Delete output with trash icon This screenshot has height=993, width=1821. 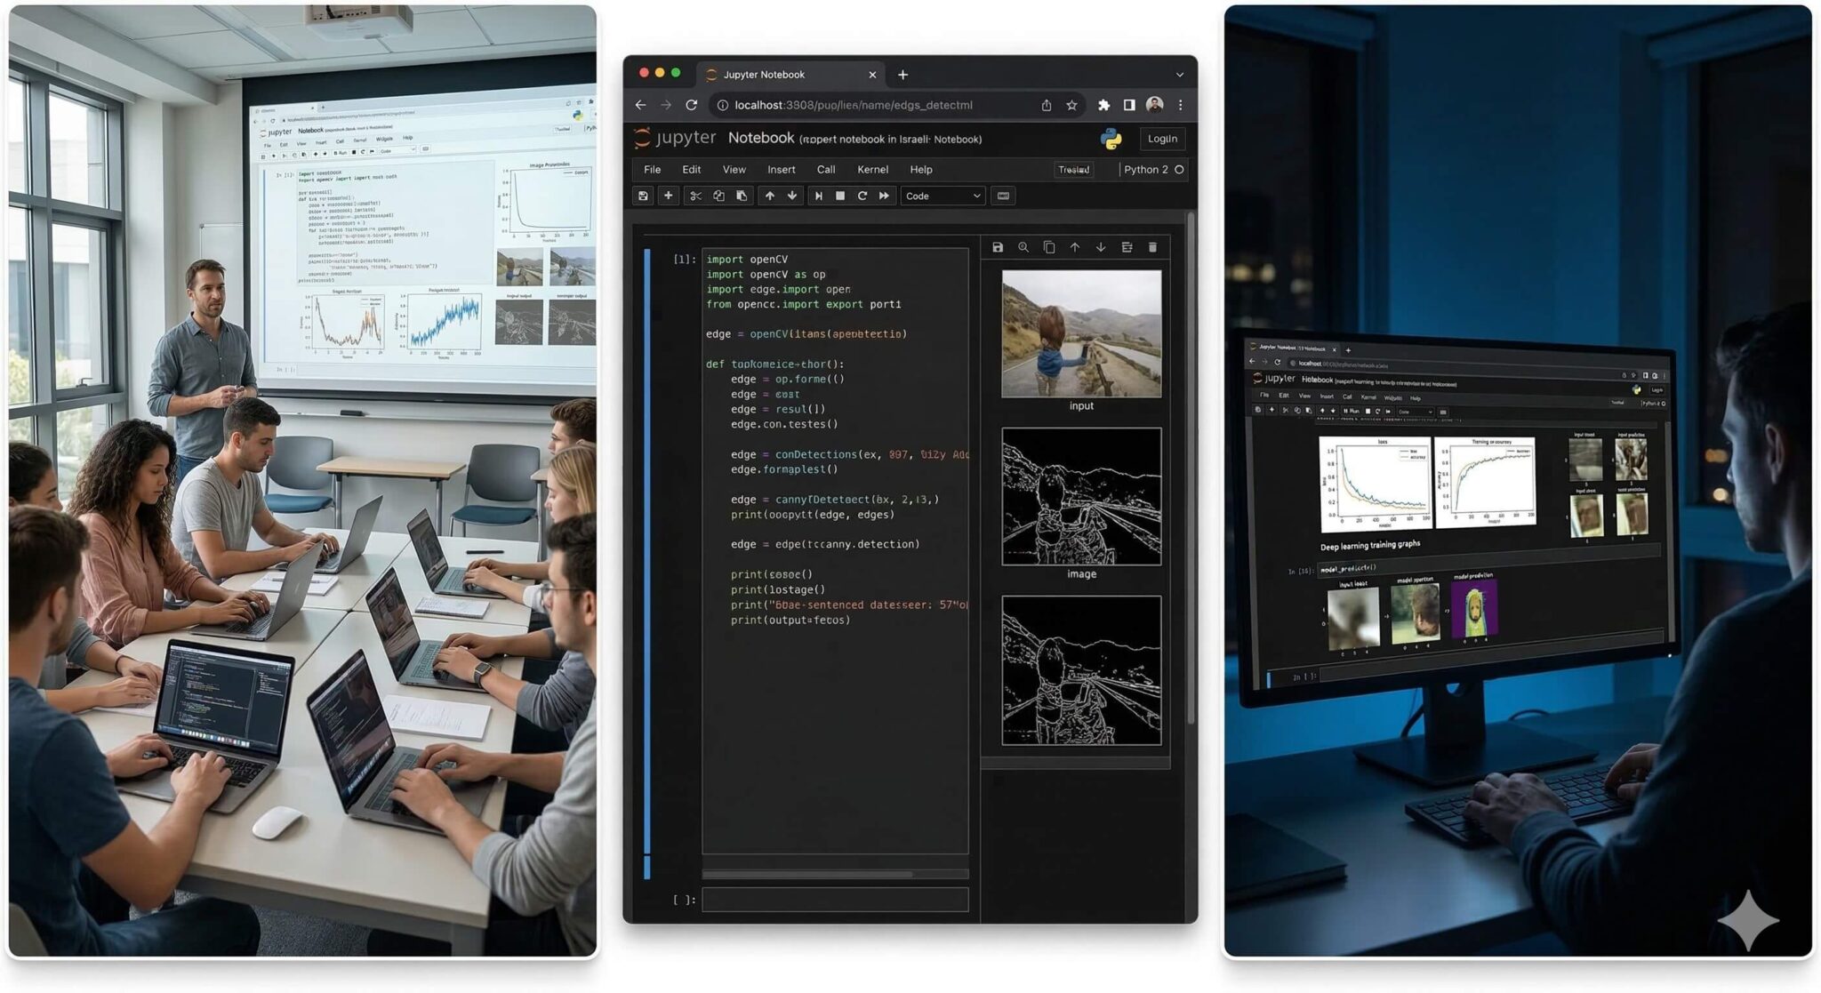pos(1152,247)
